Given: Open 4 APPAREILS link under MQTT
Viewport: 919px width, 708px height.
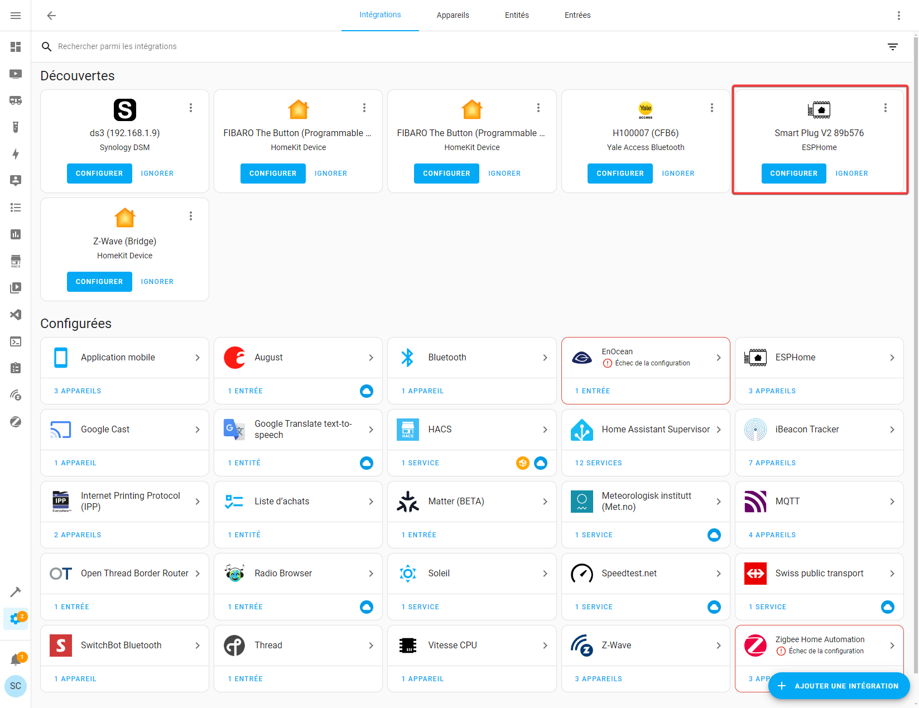Looking at the screenshot, I should tap(772, 535).
